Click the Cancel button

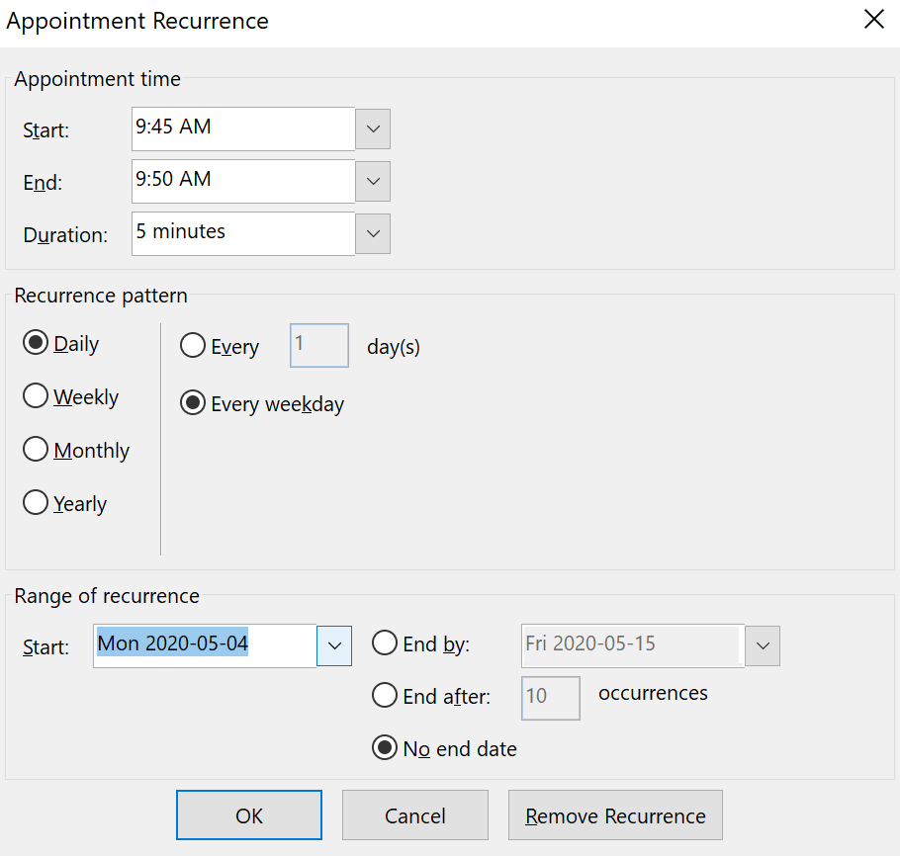pos(415,815)
